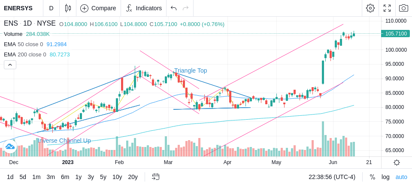Select the 5d time range
Viewport: 412px width, 185px height.
(x=23, y=177)
